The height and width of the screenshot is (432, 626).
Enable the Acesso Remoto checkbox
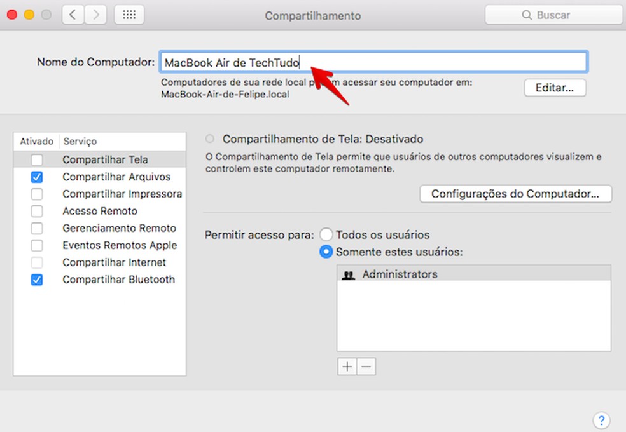point(37,211)
